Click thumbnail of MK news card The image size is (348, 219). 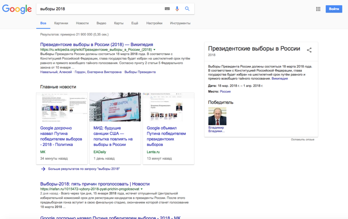62,107
